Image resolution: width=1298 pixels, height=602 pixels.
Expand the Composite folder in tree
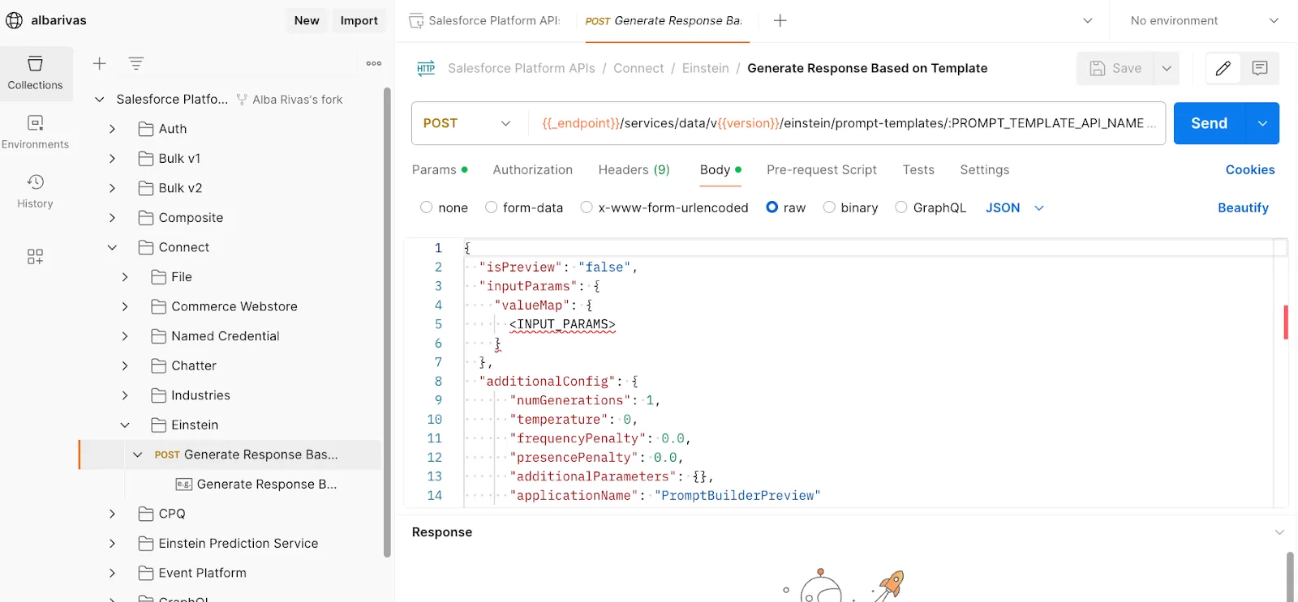pyautogui.click(x=113, y=218)
